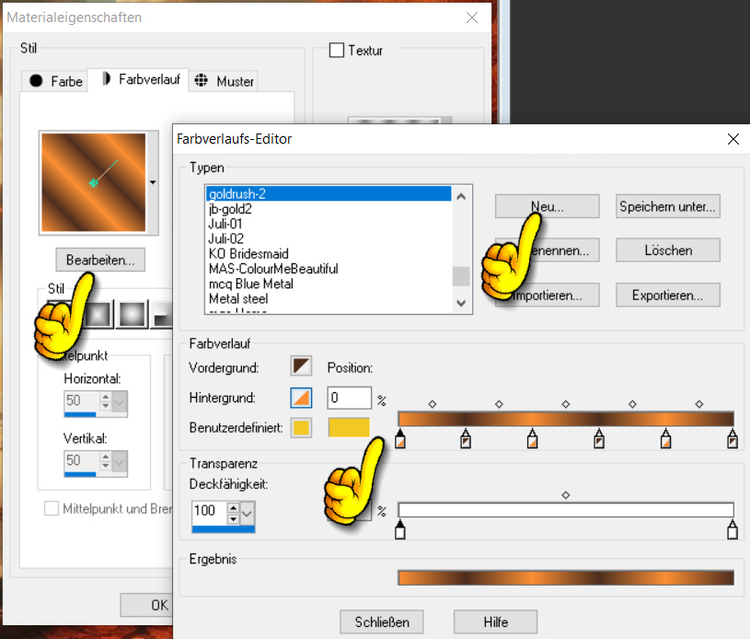750x639 pixels.
Task: Click the Exportieren... button
Action: tap(667, 296)
